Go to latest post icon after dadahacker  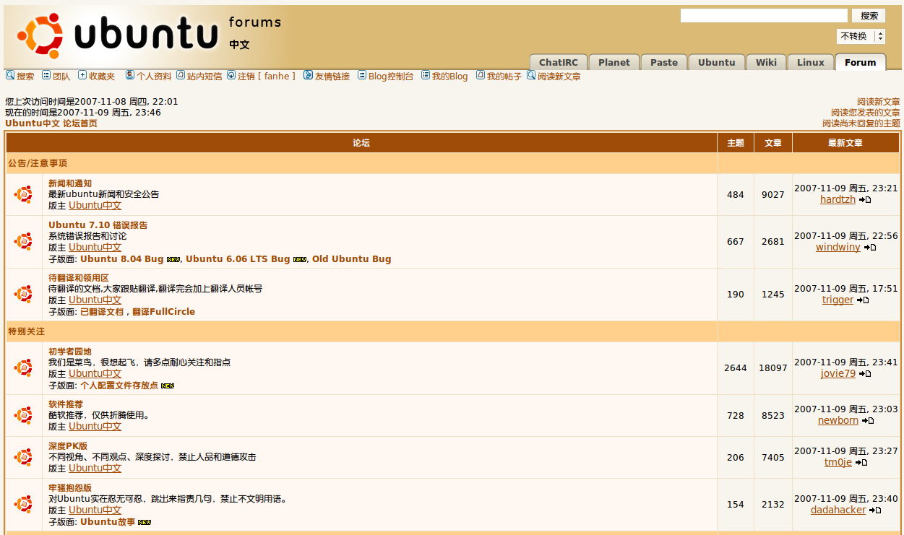pos(875,510)
